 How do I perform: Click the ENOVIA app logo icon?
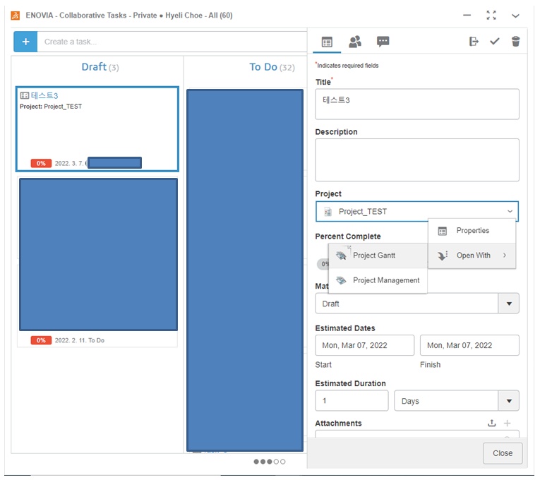coord(16,16)
